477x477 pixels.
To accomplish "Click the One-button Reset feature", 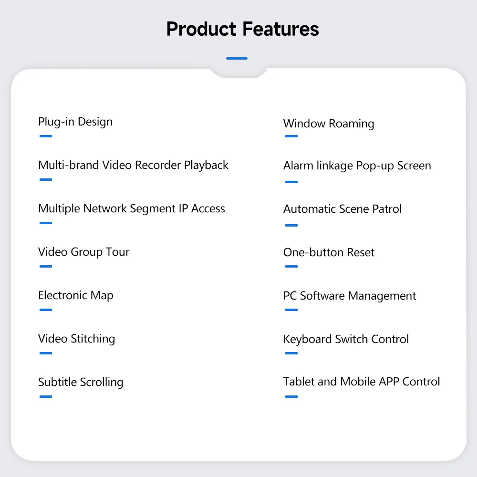I will 329,252.
